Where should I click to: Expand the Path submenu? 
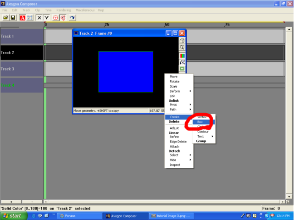click(179, 110)
